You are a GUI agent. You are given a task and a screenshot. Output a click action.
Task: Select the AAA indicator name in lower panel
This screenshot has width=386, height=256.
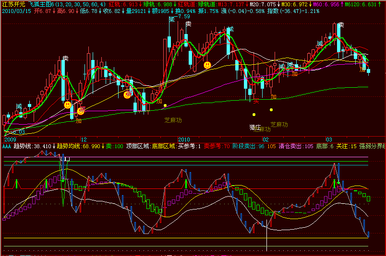point(6,146)
